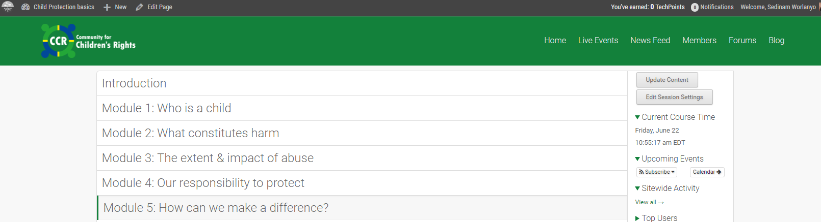
Task: Click the arrow icon on Calendar button
Action: pyautogui.click(x=719, y=172)
